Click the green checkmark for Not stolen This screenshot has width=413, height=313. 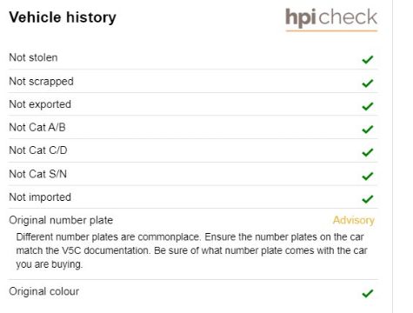pos(368,59)
